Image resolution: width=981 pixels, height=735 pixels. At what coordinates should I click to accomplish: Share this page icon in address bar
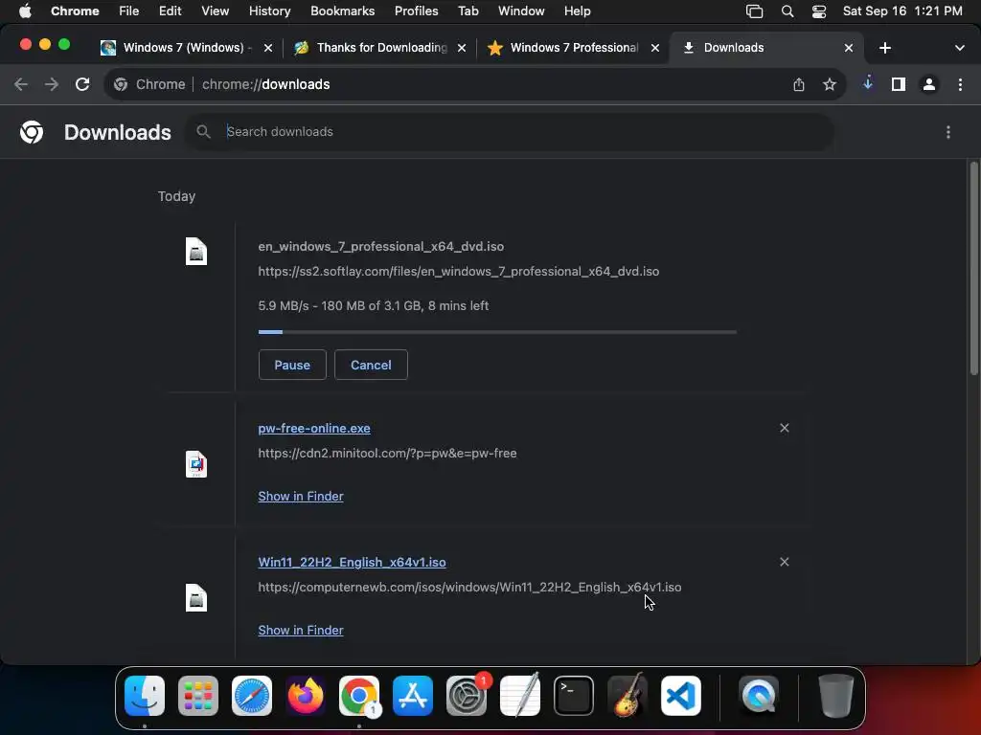coord(799,84)
